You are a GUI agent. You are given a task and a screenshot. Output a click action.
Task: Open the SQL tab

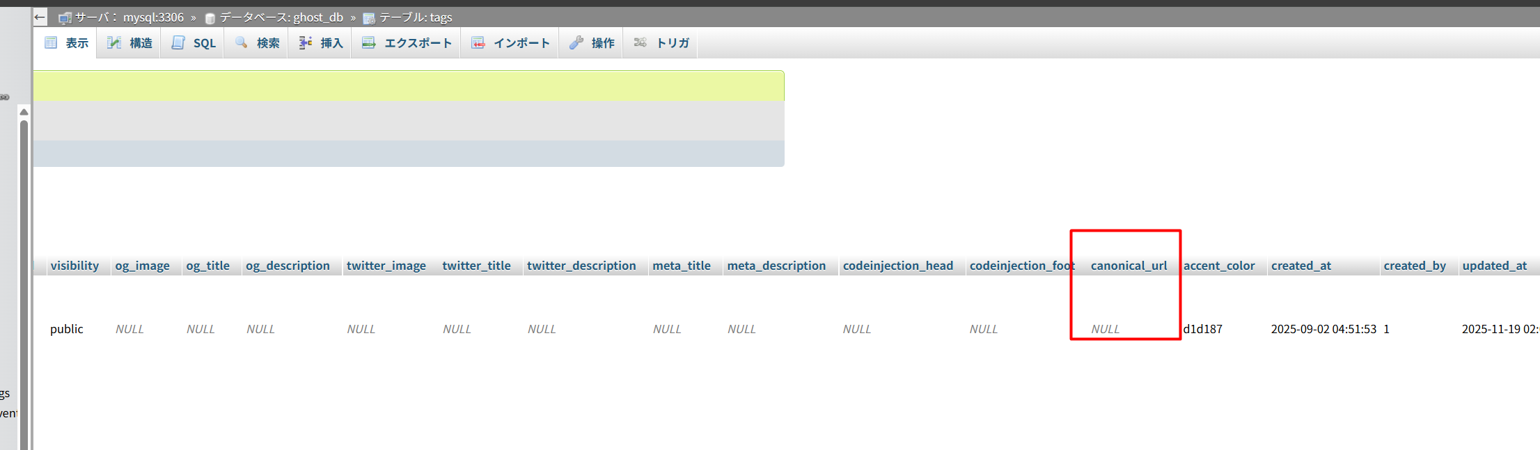tap(194, 43)
